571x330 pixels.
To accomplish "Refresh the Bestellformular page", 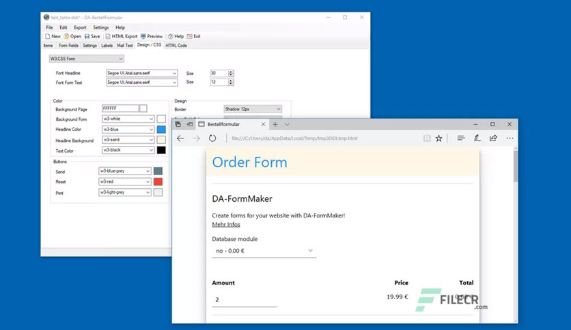I will [212, 138].
